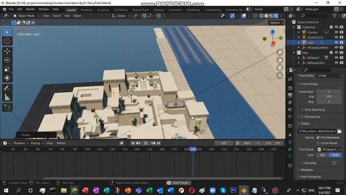Enable the Cache Result checkbox
Screen dimensions: 346x195
pyautogui.click(x=318, y=143)
